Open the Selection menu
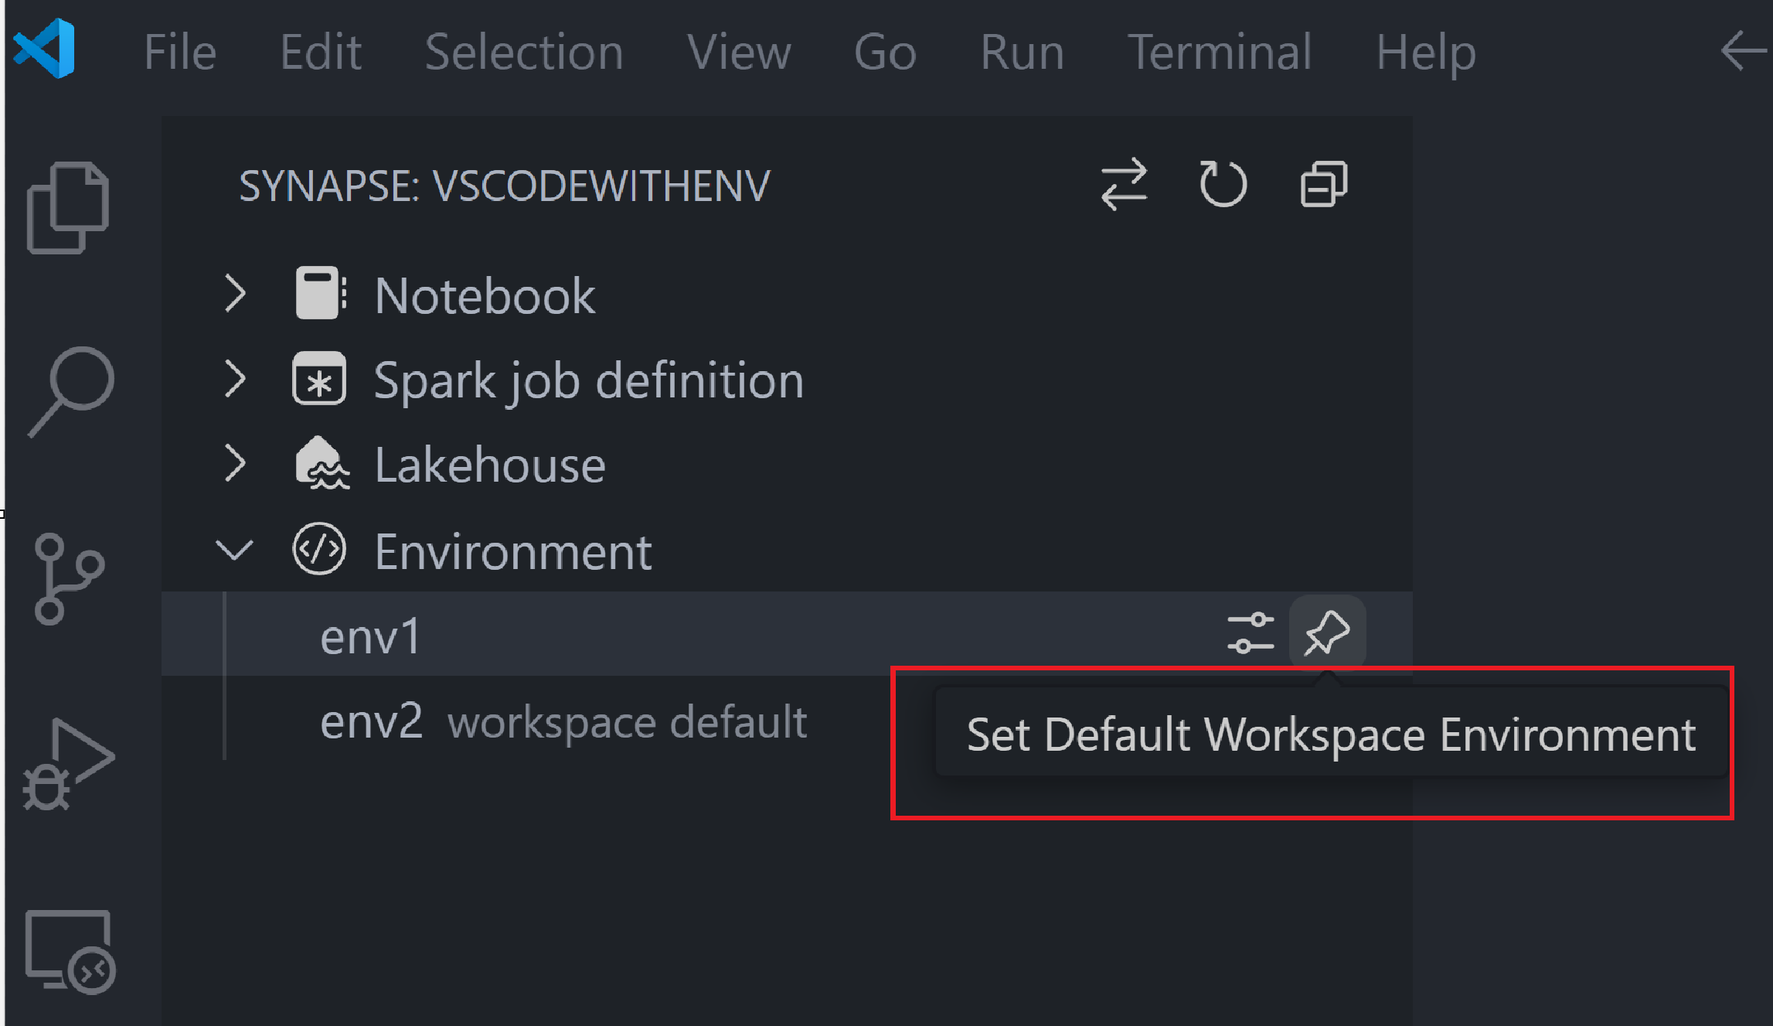 coord(524,53)
